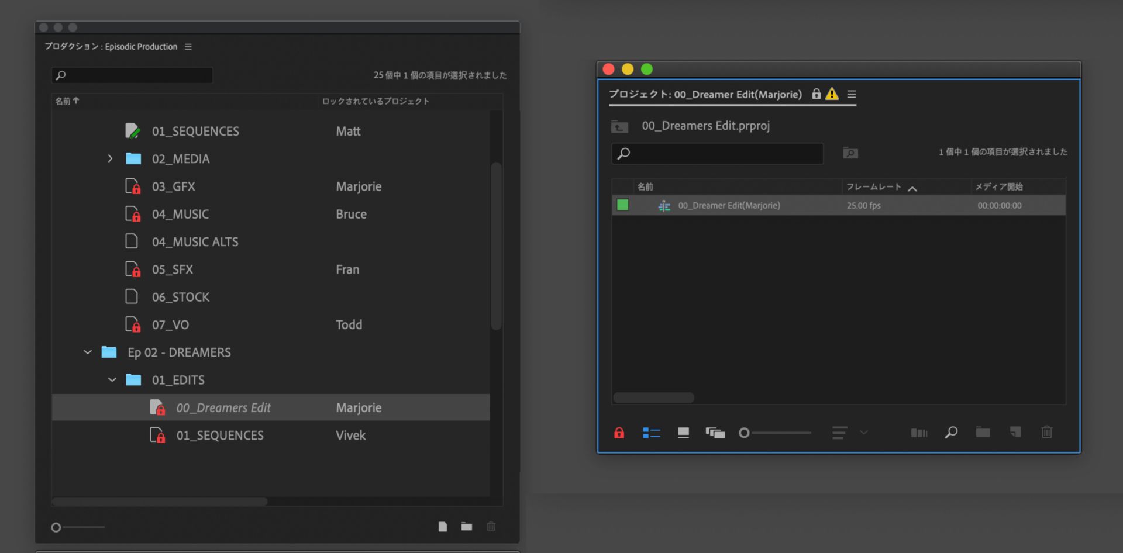The image size is (1123, 553).
Task: Click the Production panel vertical scrollbar
Action: pos(496,246)
